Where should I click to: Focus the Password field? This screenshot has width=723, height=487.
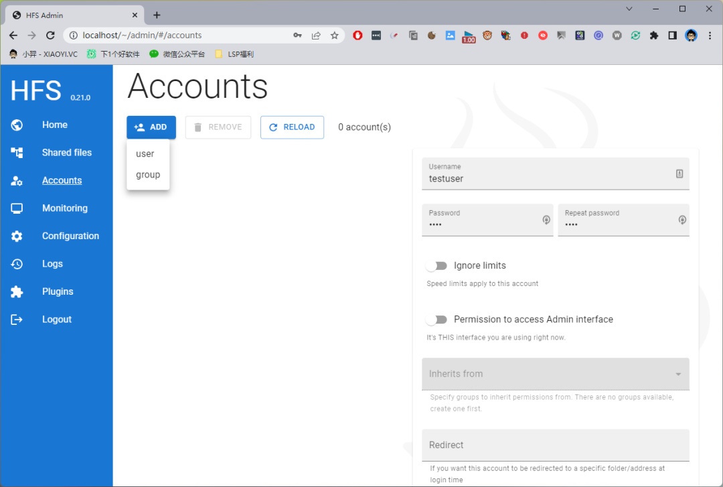click(x=487, y=220)
